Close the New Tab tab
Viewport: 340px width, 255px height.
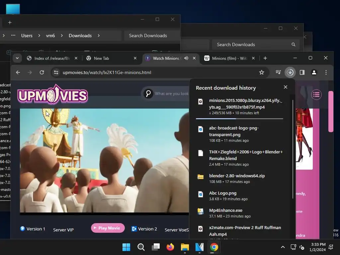[135, 58]
